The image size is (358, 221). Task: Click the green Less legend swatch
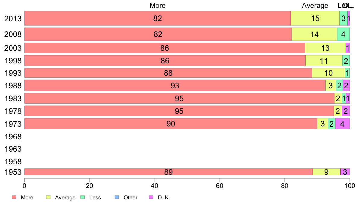(83, 197)
